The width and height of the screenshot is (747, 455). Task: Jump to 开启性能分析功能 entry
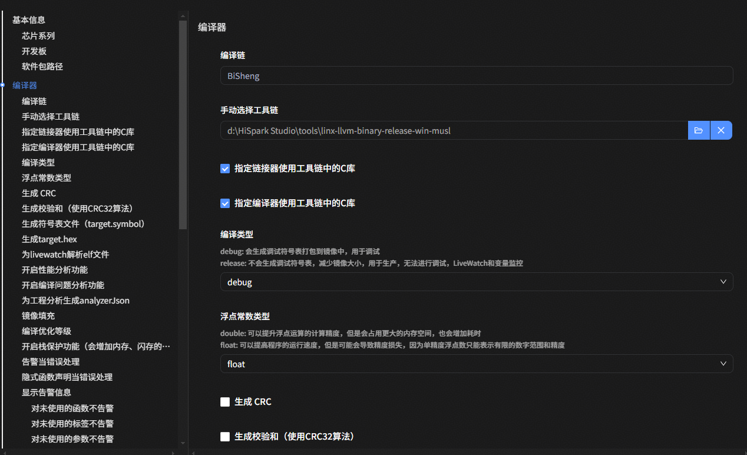[55, 270]
